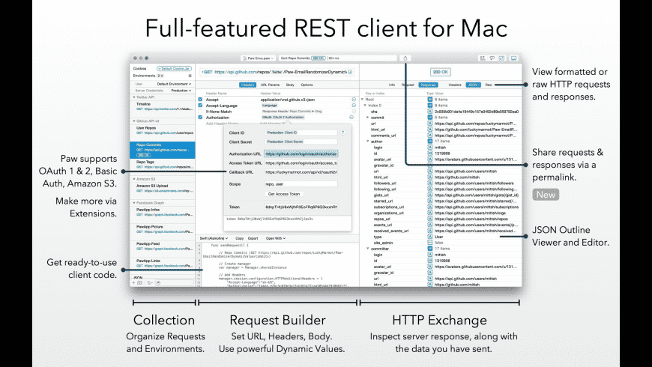The image size is (652, 367).
Task: Click the type icon of the site_admin row
Action: coord(430,243)
